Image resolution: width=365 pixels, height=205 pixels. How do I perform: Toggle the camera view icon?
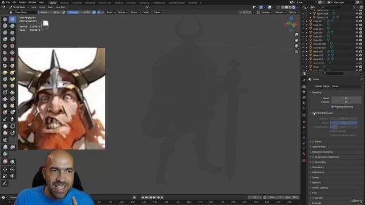click(x=297, y=46)
